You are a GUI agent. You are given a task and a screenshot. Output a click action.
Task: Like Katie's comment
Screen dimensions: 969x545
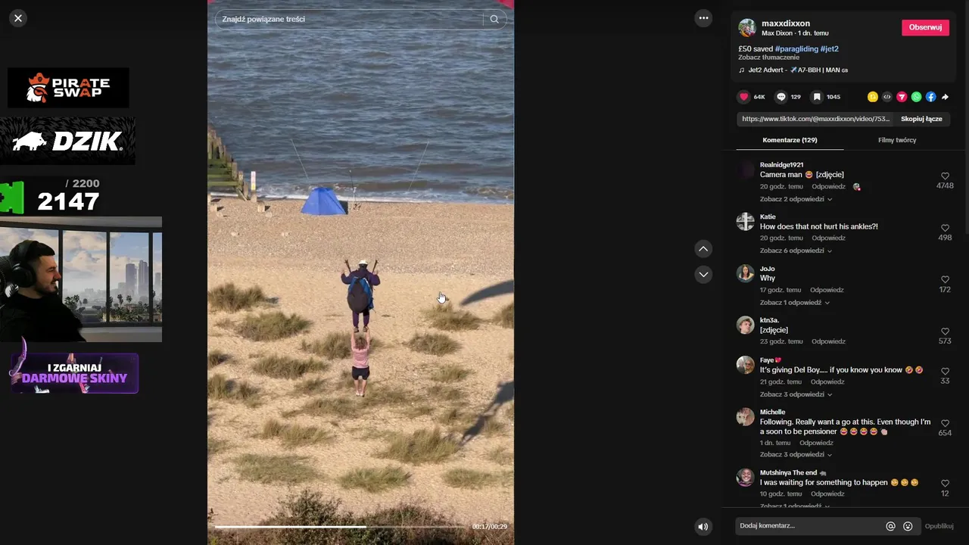click(x=945, y=228)
